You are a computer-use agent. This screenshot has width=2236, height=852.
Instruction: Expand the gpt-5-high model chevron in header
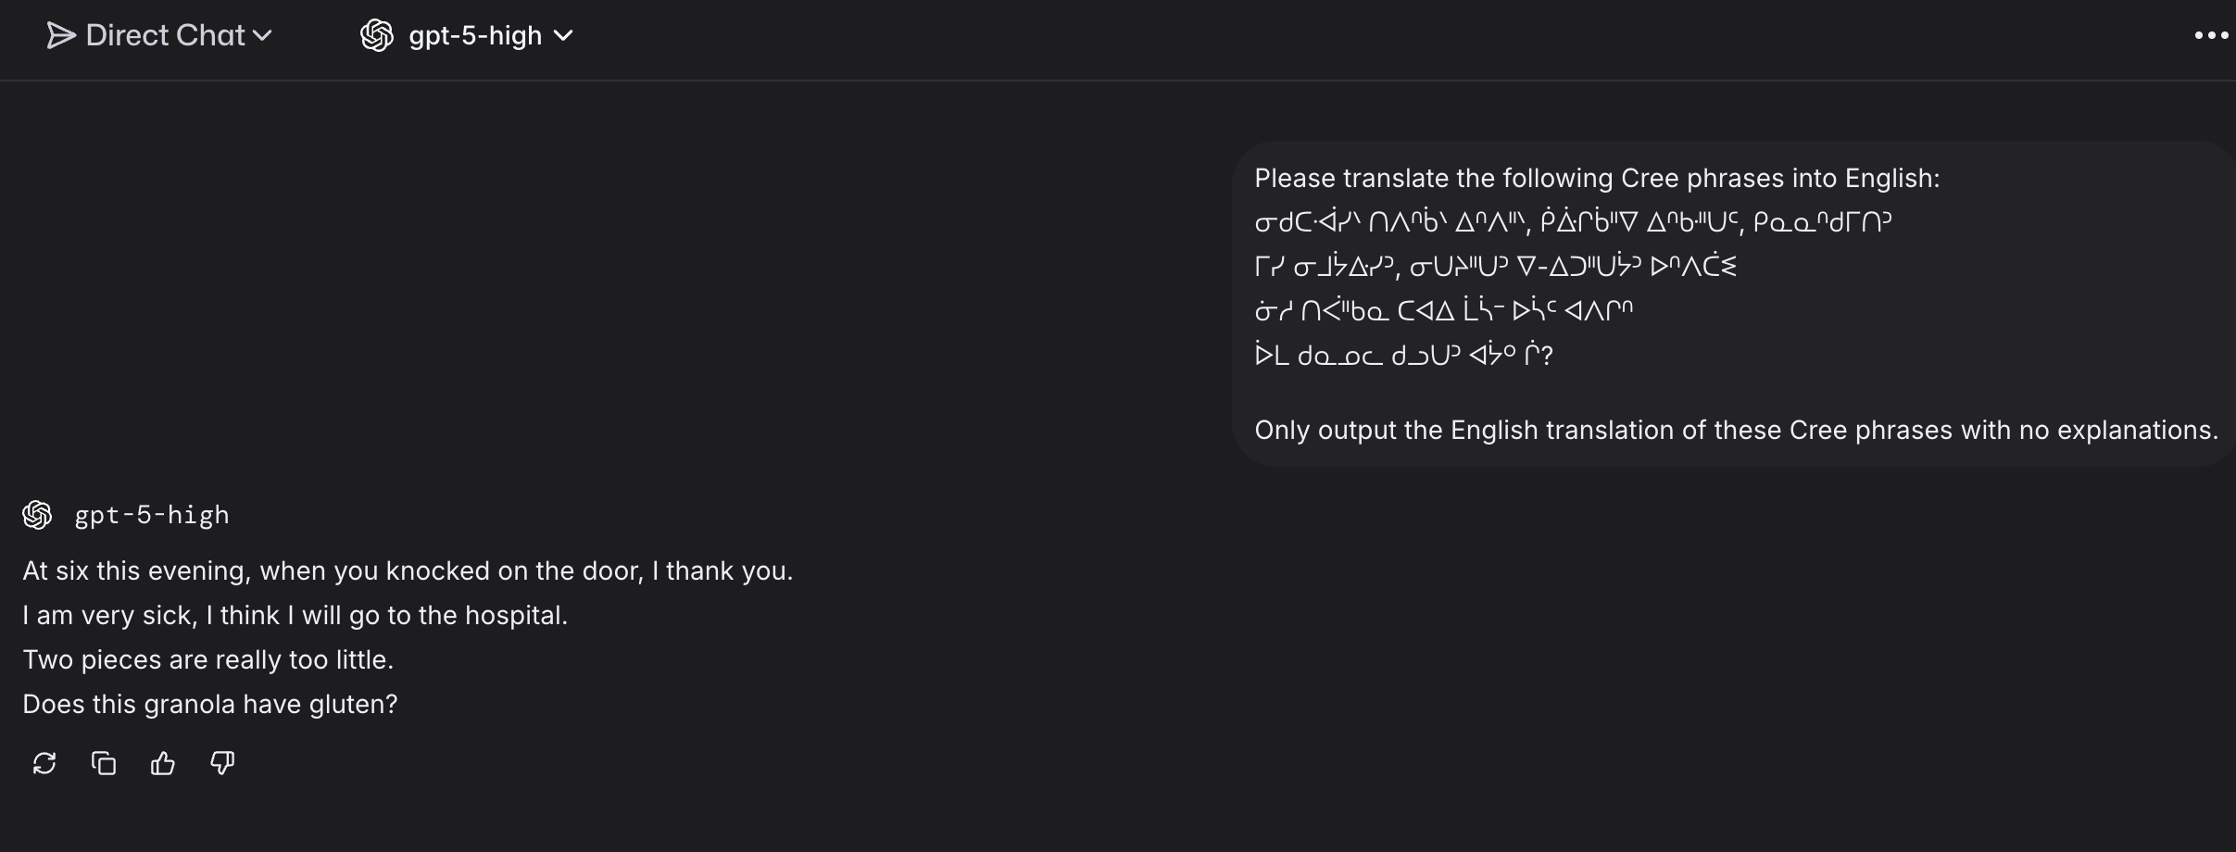coord(563,35)
